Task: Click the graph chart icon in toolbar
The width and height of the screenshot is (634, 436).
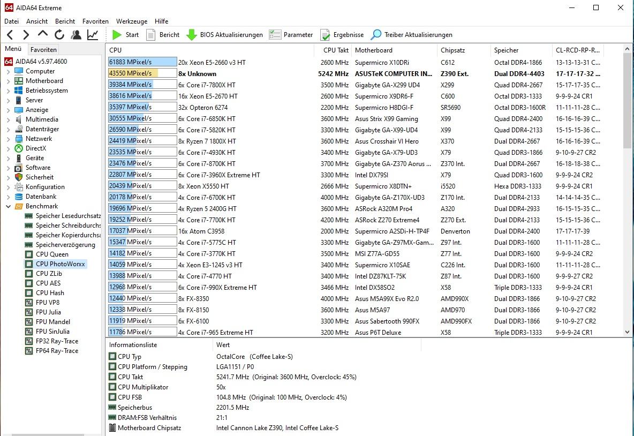Action: coord(93,35)
